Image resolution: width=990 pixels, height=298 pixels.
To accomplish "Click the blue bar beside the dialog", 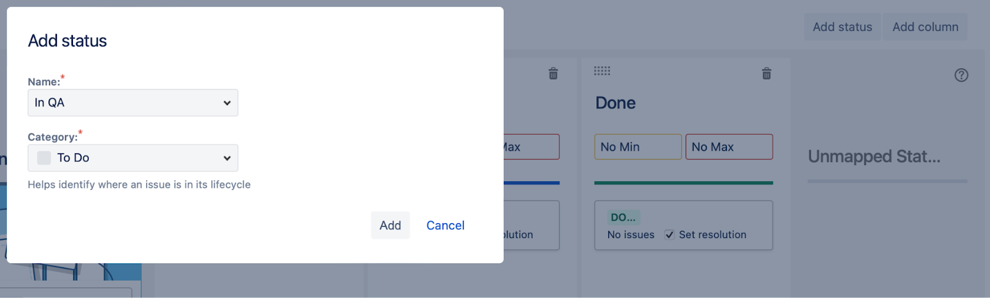I will tap(532, 183).
